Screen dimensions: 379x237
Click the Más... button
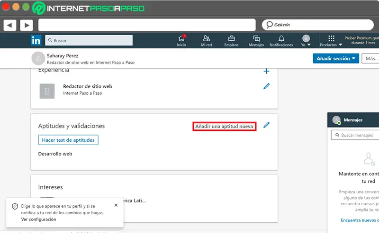tap(370, 58)
